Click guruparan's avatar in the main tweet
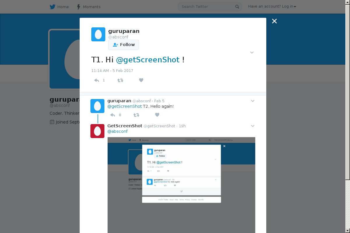The height and width of the screenshot is (233, 350). 98,34
